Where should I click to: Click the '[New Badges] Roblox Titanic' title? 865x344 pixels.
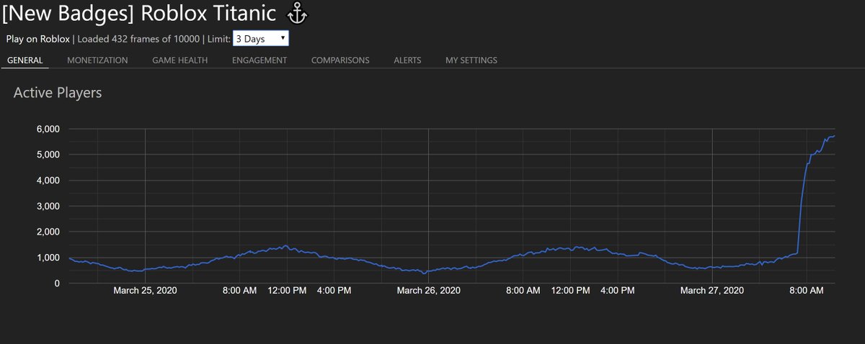pyautogui.click(x=139, y=13)
